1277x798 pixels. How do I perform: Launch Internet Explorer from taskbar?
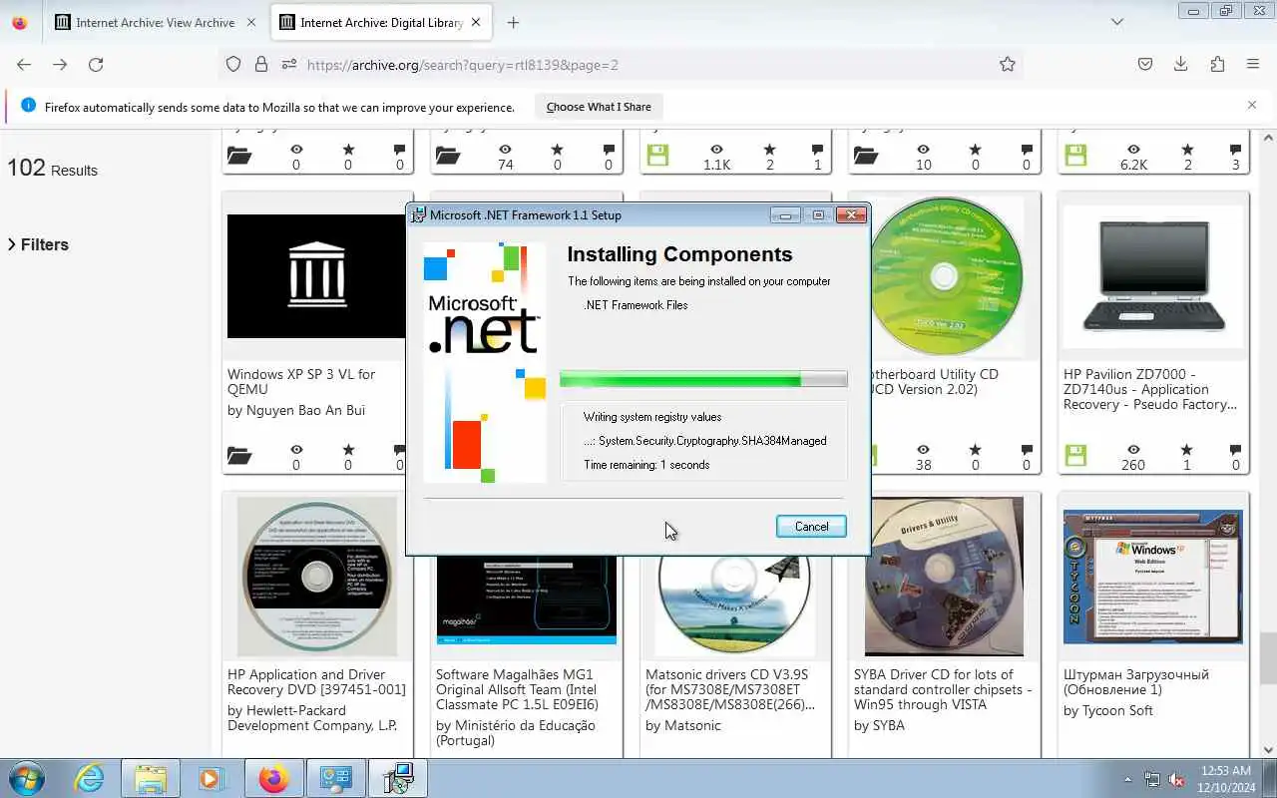pos(89,778)
